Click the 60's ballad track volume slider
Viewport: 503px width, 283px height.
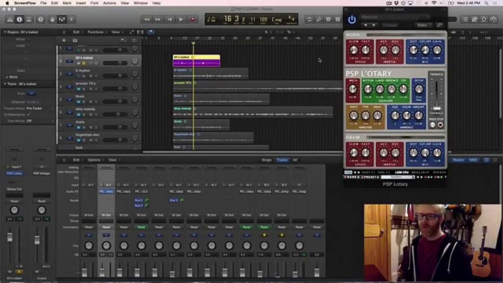[115, 63]
